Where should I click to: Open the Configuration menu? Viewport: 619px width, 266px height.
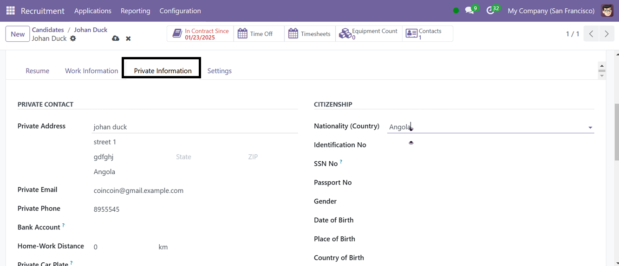coord(180,11)
